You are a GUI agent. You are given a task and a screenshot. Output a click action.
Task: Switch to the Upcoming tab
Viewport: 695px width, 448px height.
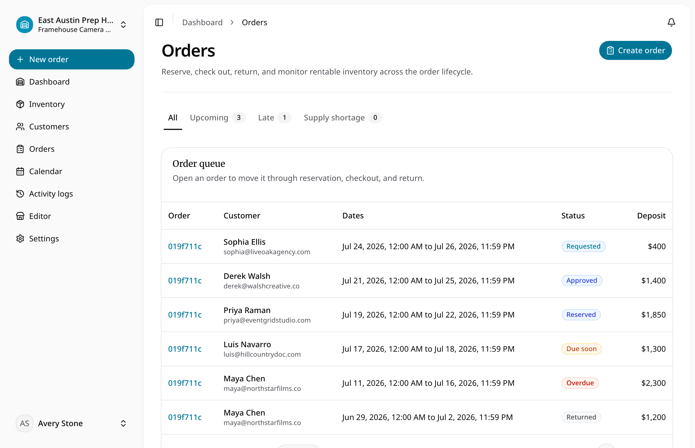(217, 118)
